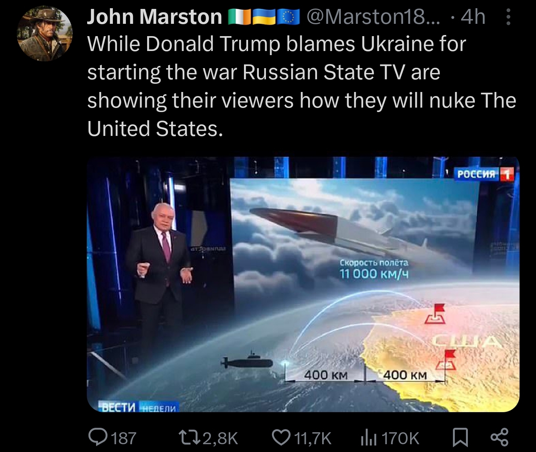
Task: Open the three-dot more options menu
Action: [x=508, y=17]
